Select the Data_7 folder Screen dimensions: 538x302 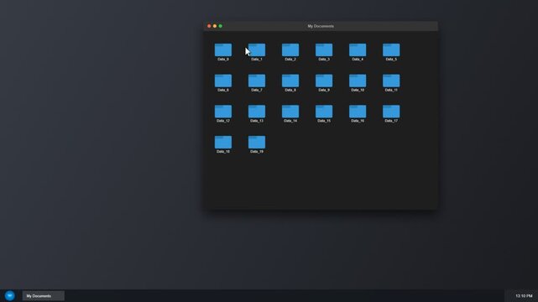tap(257, 81)
